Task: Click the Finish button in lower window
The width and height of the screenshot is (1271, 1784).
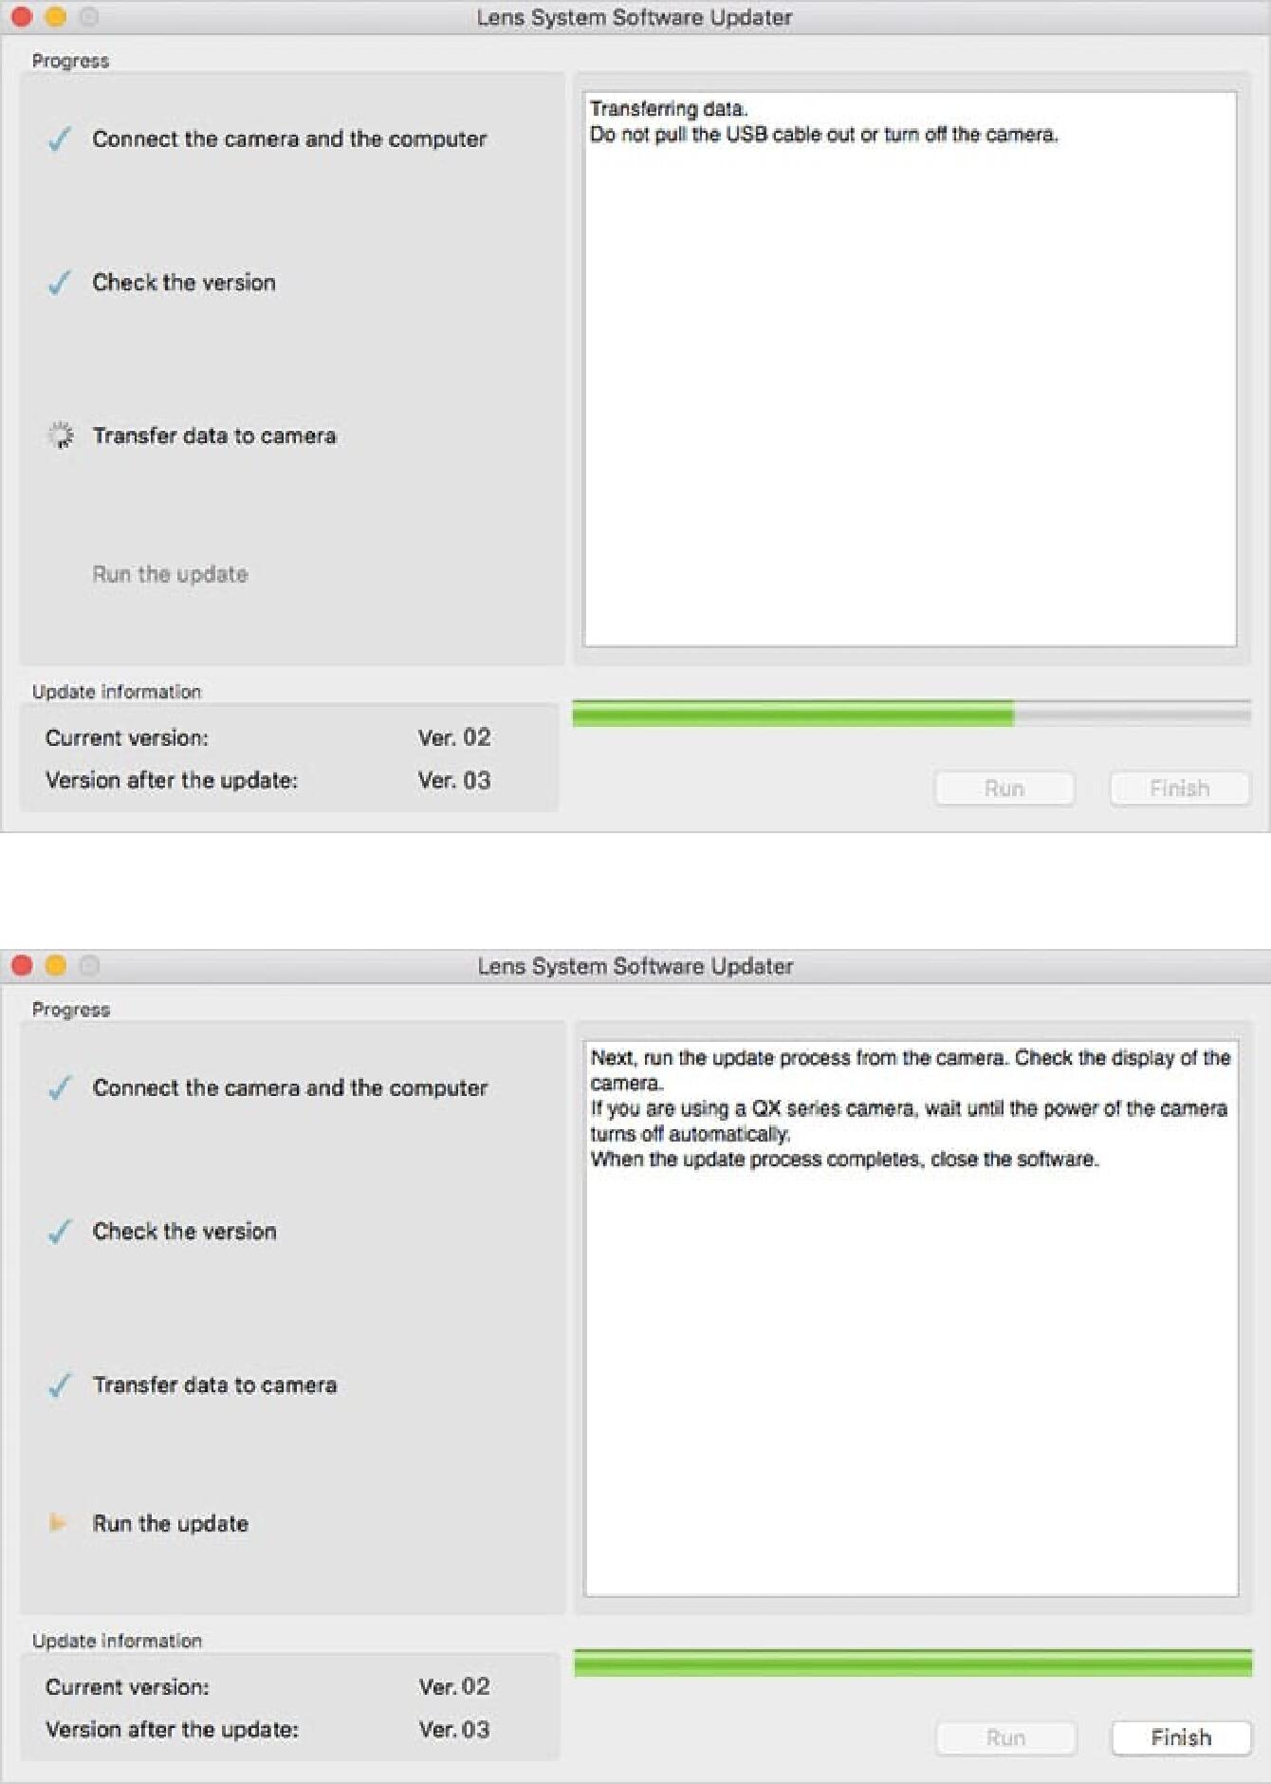Action: click(x=1181, y=1738)
